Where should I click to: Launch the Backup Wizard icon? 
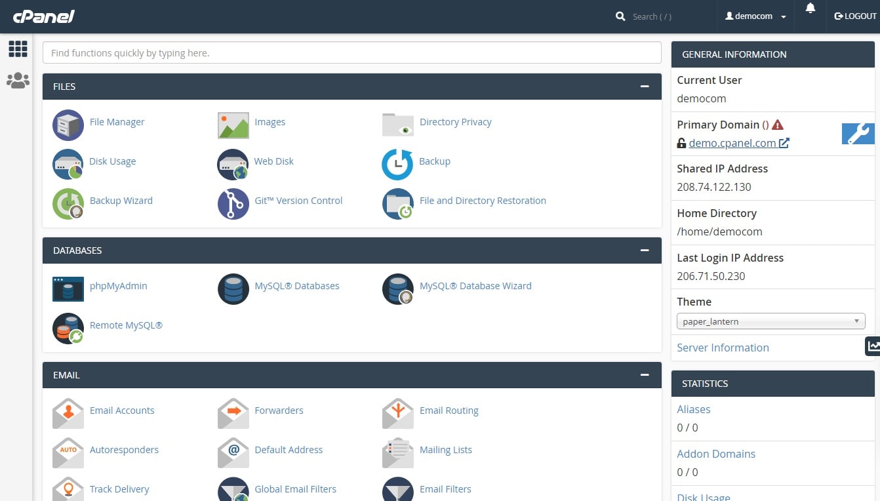[68, 204]
